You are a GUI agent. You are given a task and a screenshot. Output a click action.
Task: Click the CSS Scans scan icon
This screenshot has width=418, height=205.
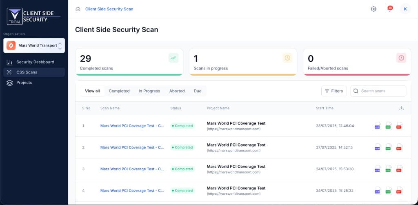pyautogui.click(x=9, y=72)
